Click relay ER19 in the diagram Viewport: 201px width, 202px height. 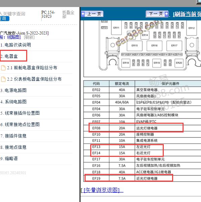click(157, 63)
